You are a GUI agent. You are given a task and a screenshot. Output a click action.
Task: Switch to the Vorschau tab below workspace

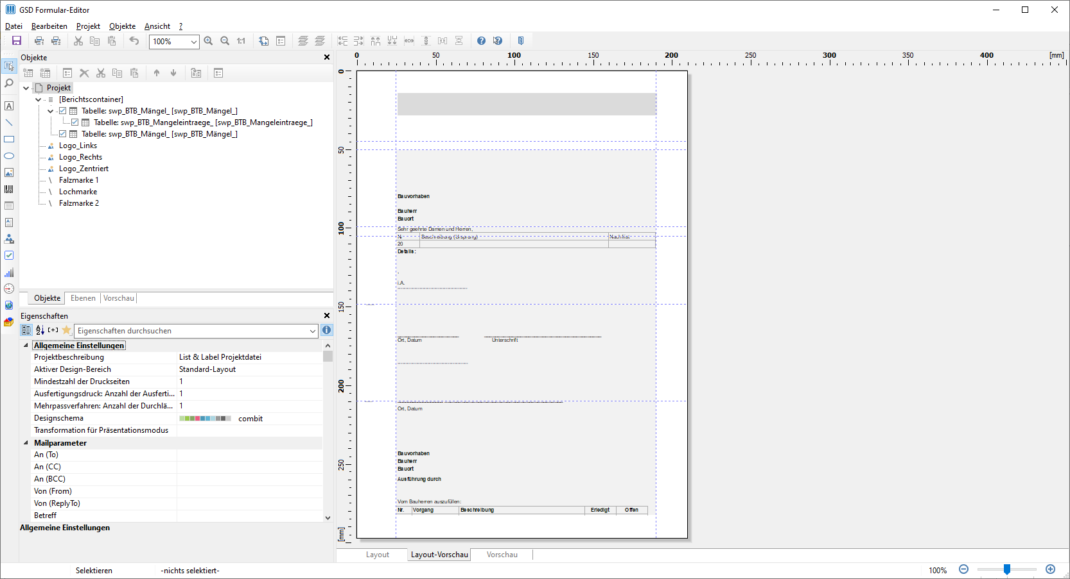coord(502,555)
